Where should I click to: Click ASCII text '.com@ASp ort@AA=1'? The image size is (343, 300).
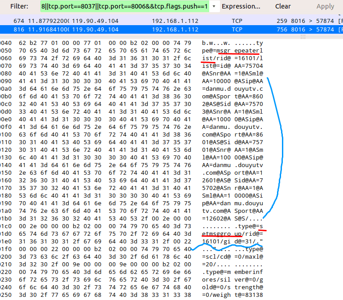pos(232,173)
